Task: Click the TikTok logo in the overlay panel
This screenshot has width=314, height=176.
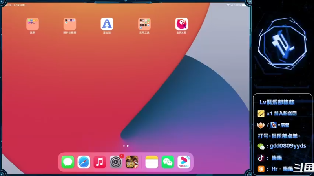Action: click(261, 158)
